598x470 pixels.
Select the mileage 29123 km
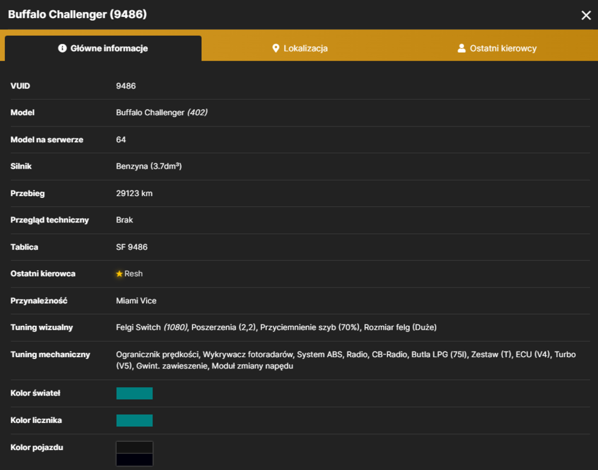click(134, 193)
